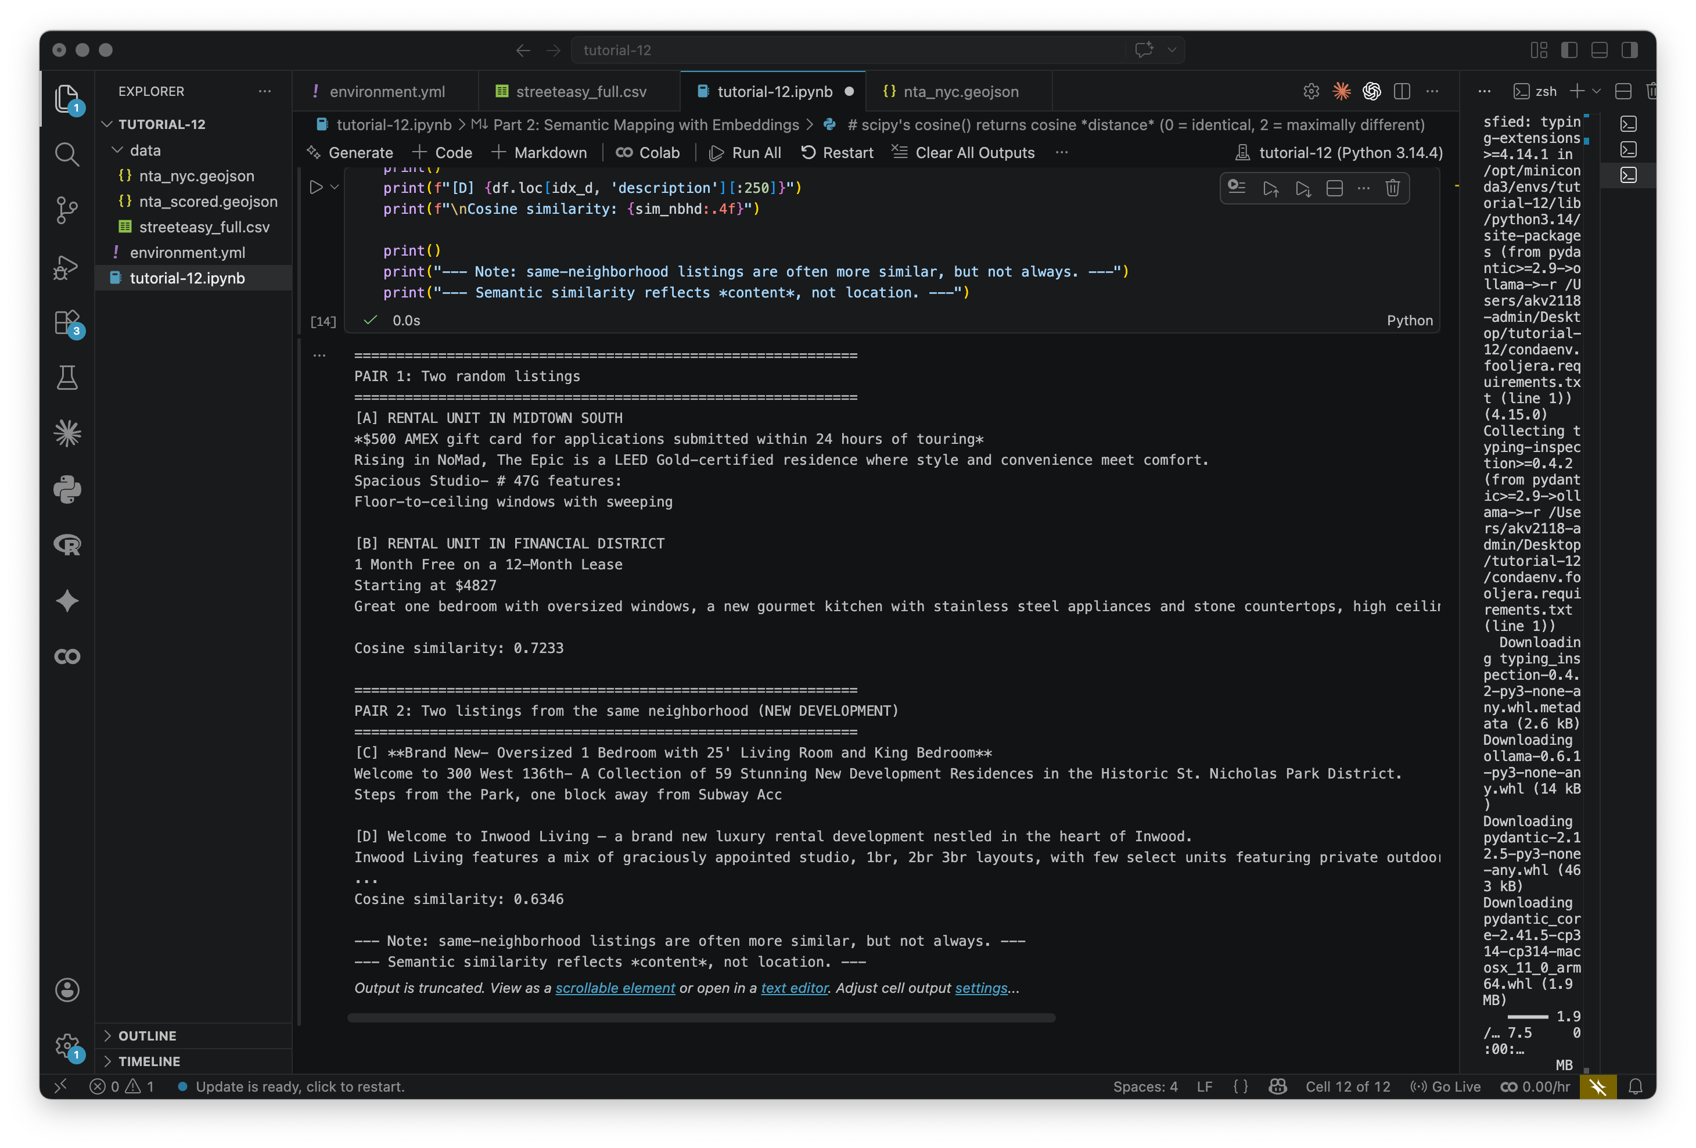Switch to streeteasy_full.csv tab
This screenshot has width=1696, height=1148.
581,91
